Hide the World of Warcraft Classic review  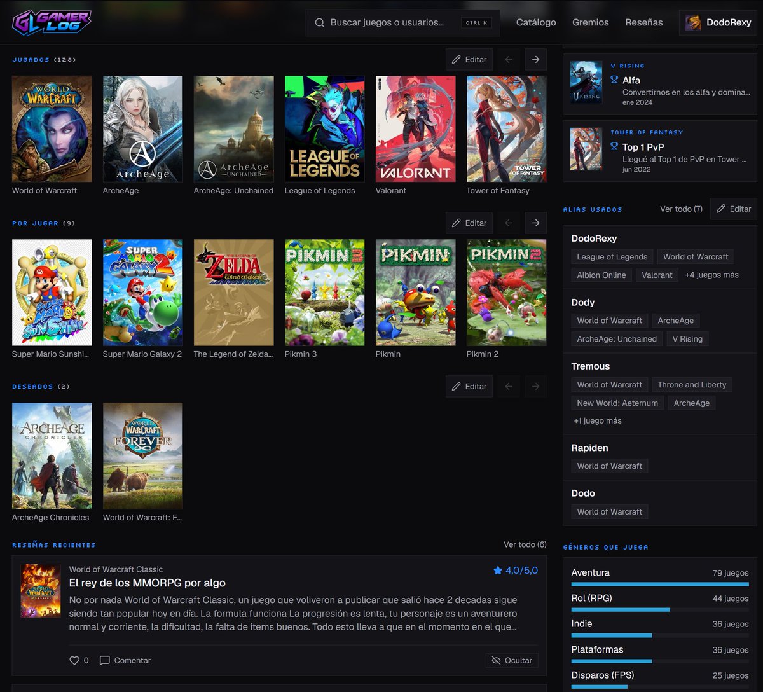pyautogui.click(x=512, y=660)
